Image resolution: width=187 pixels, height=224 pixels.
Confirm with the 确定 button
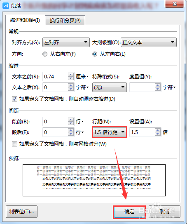pyautogui.click(x=129, y=212)
